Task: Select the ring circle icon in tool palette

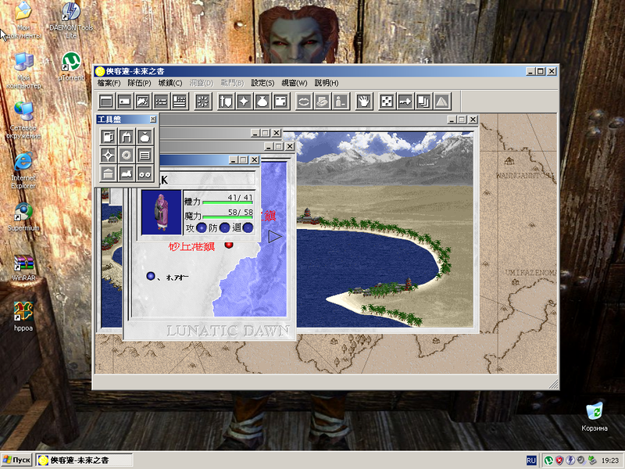Action: [127, 155]
